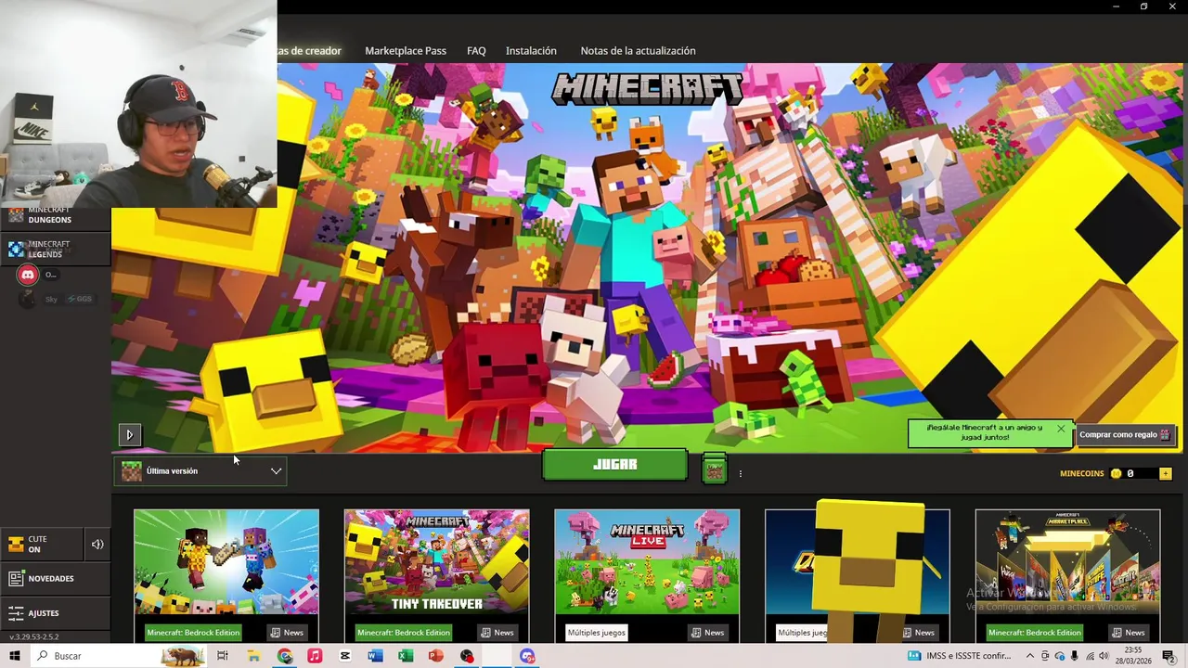
Task: Click Comprar como regalo button
Action: point(1124,434)
